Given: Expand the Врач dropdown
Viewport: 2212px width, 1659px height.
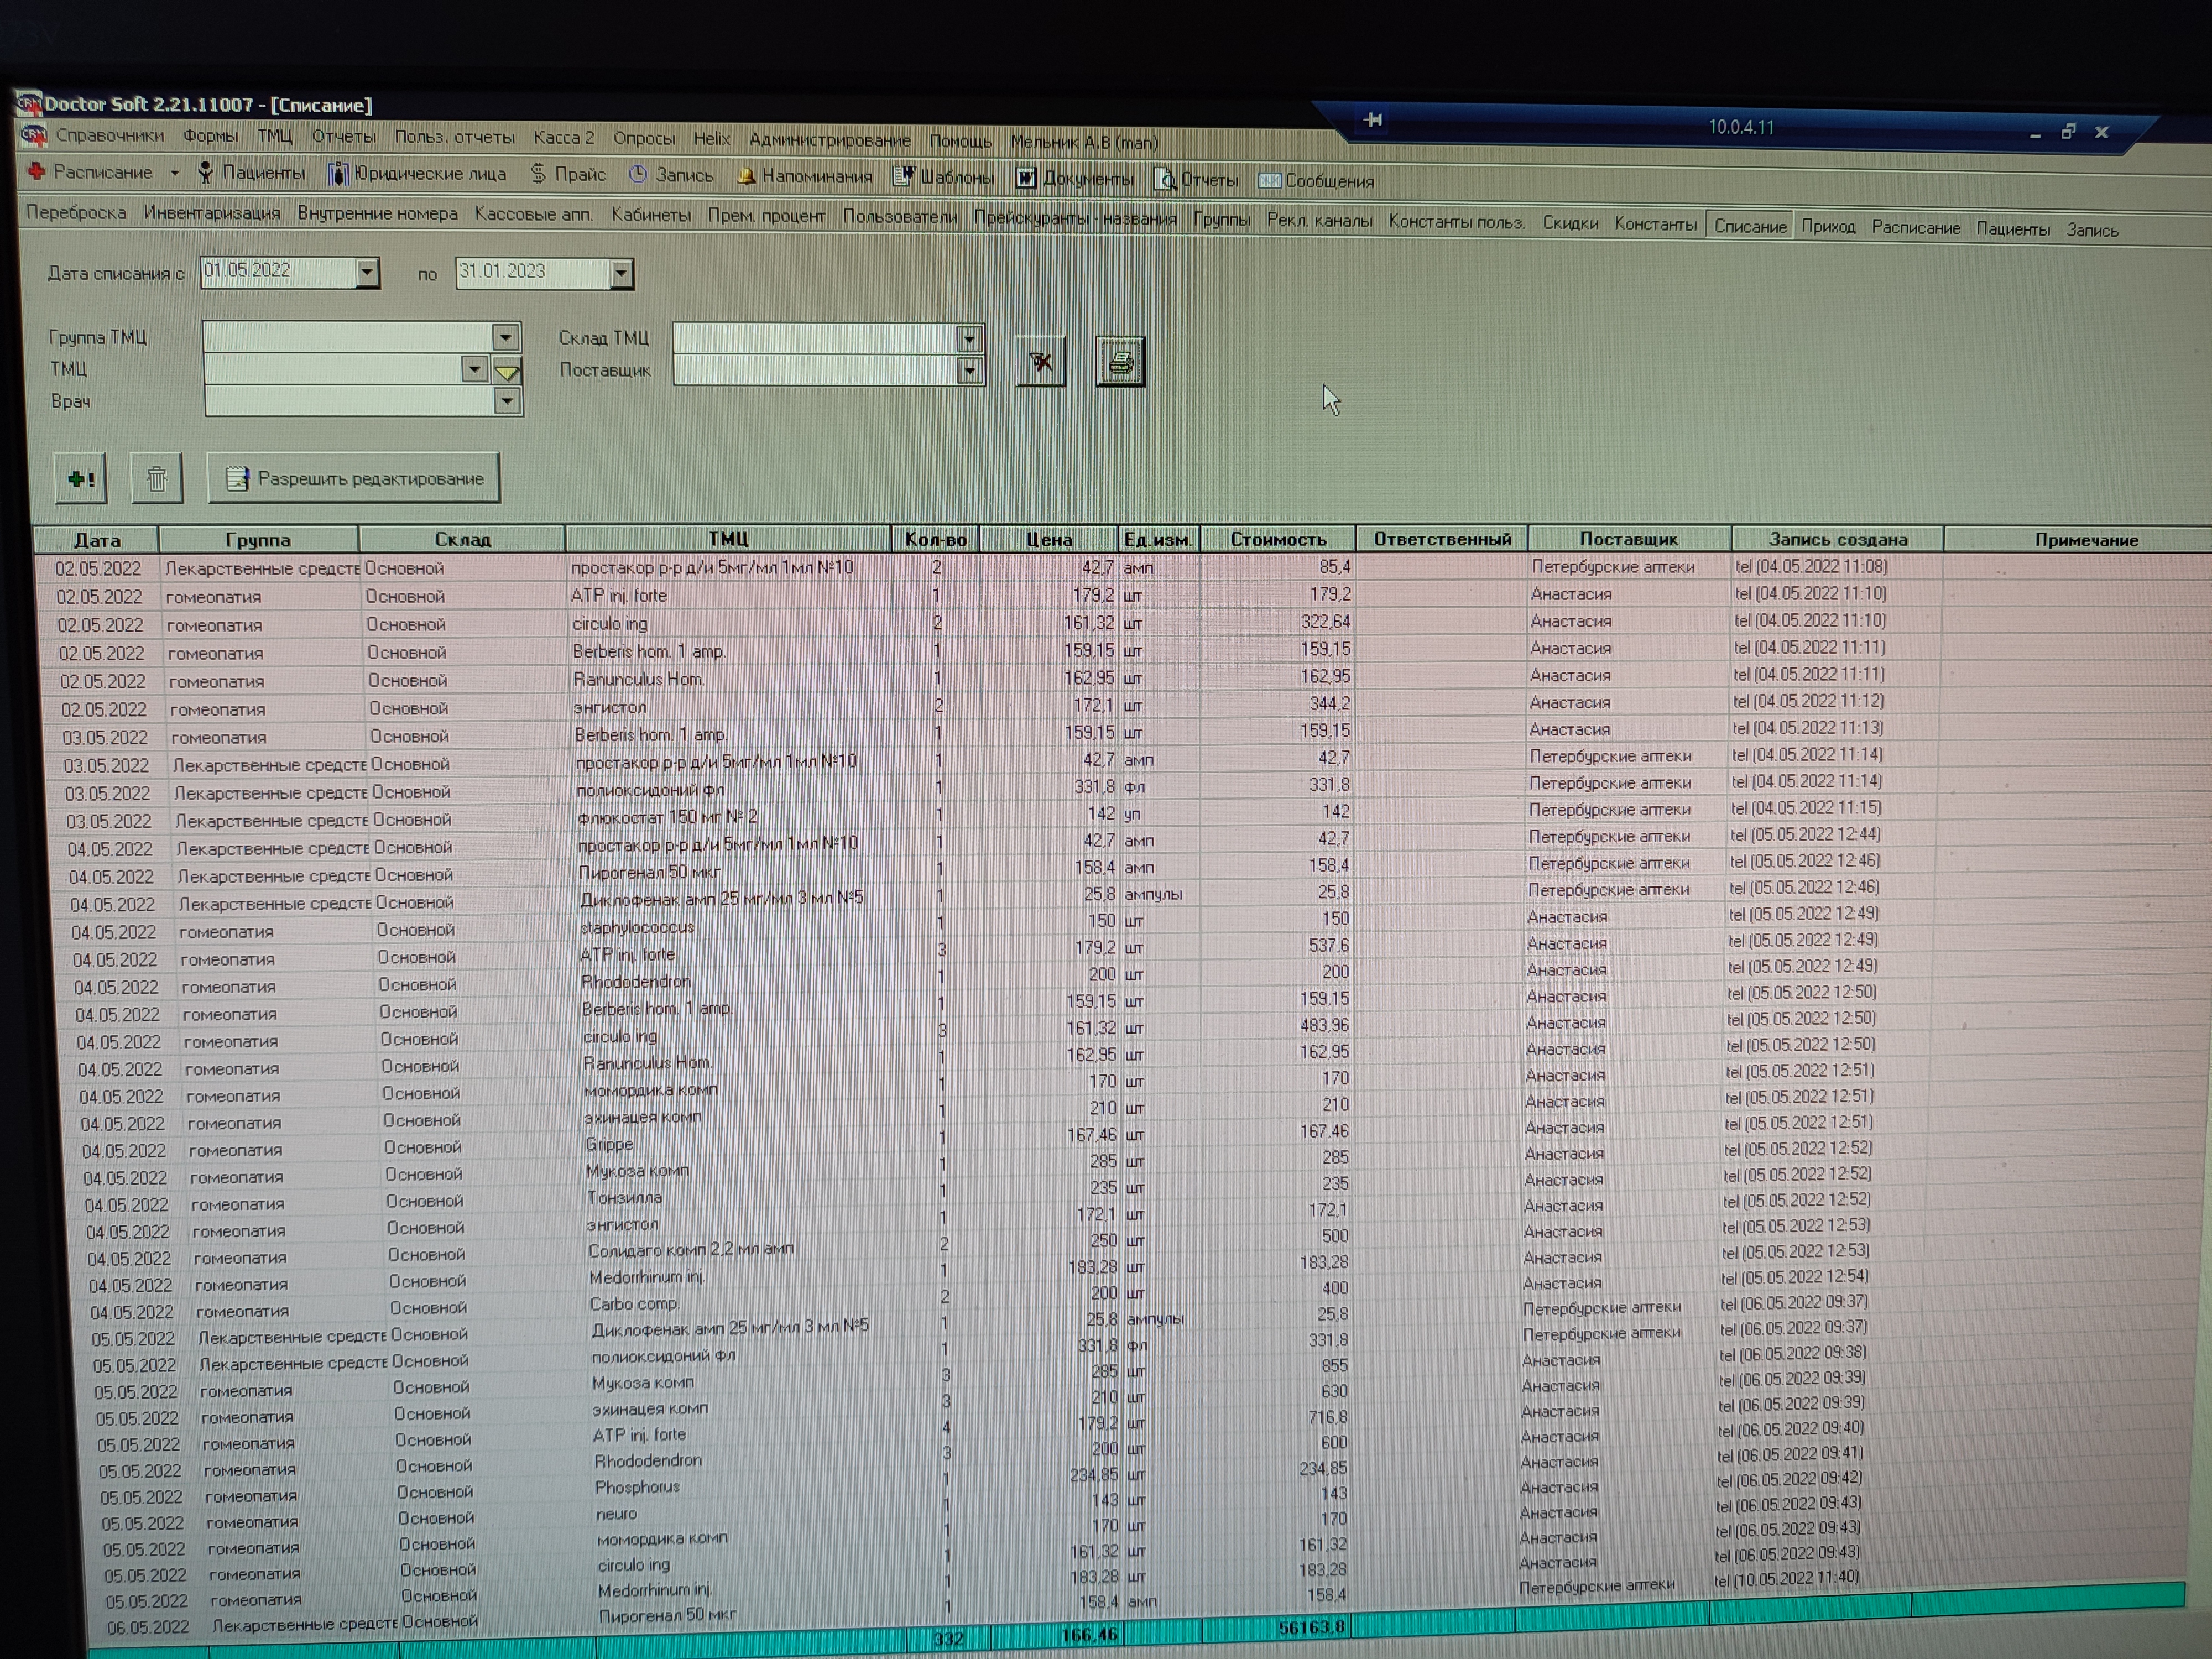Looking at the screenshot, I should pos(507,402).
